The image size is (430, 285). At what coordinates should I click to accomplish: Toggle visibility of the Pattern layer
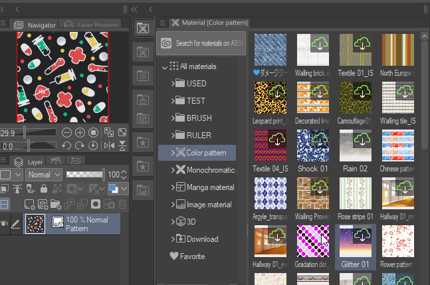click(4, 224)
